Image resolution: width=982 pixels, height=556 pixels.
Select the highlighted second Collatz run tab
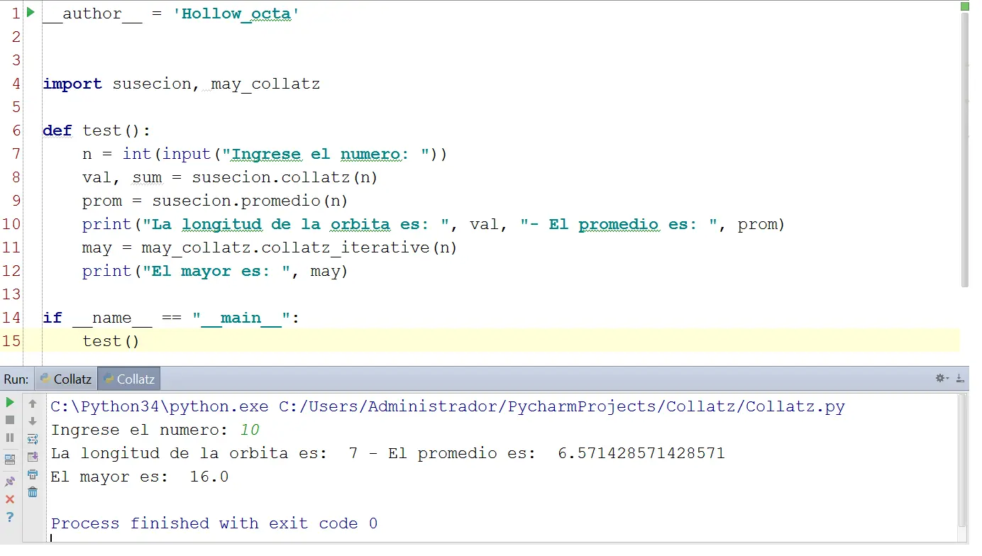129,379
